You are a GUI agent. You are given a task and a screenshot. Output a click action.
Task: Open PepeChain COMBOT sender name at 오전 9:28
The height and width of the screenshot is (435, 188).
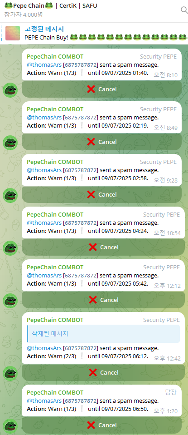pos(55,162)
